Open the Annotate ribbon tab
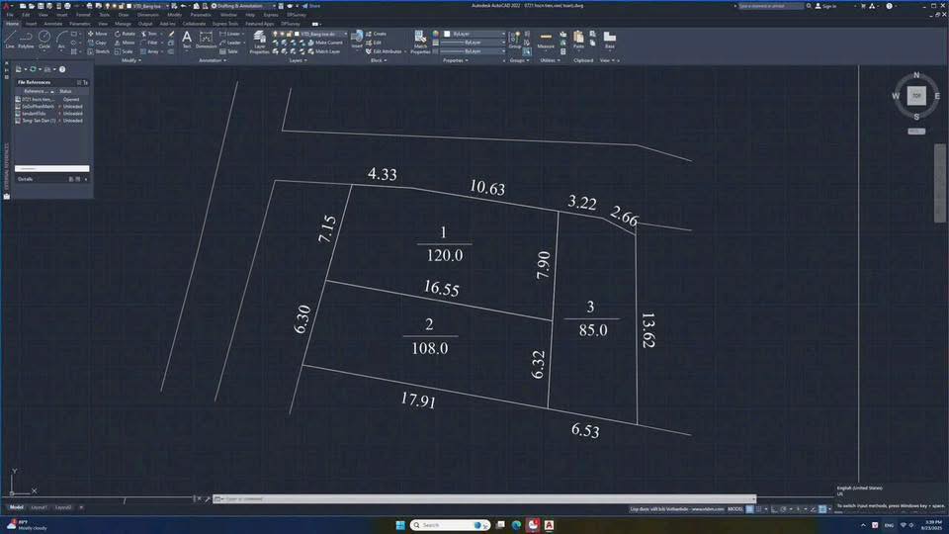 tap(53, 23)
